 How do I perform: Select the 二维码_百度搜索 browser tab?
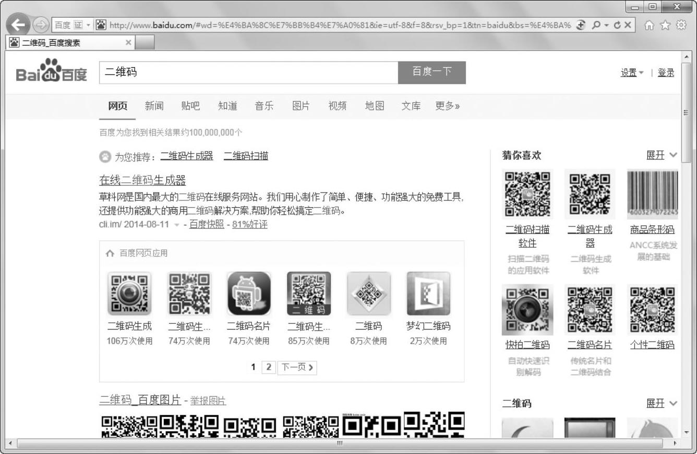(x=70, y=43)
